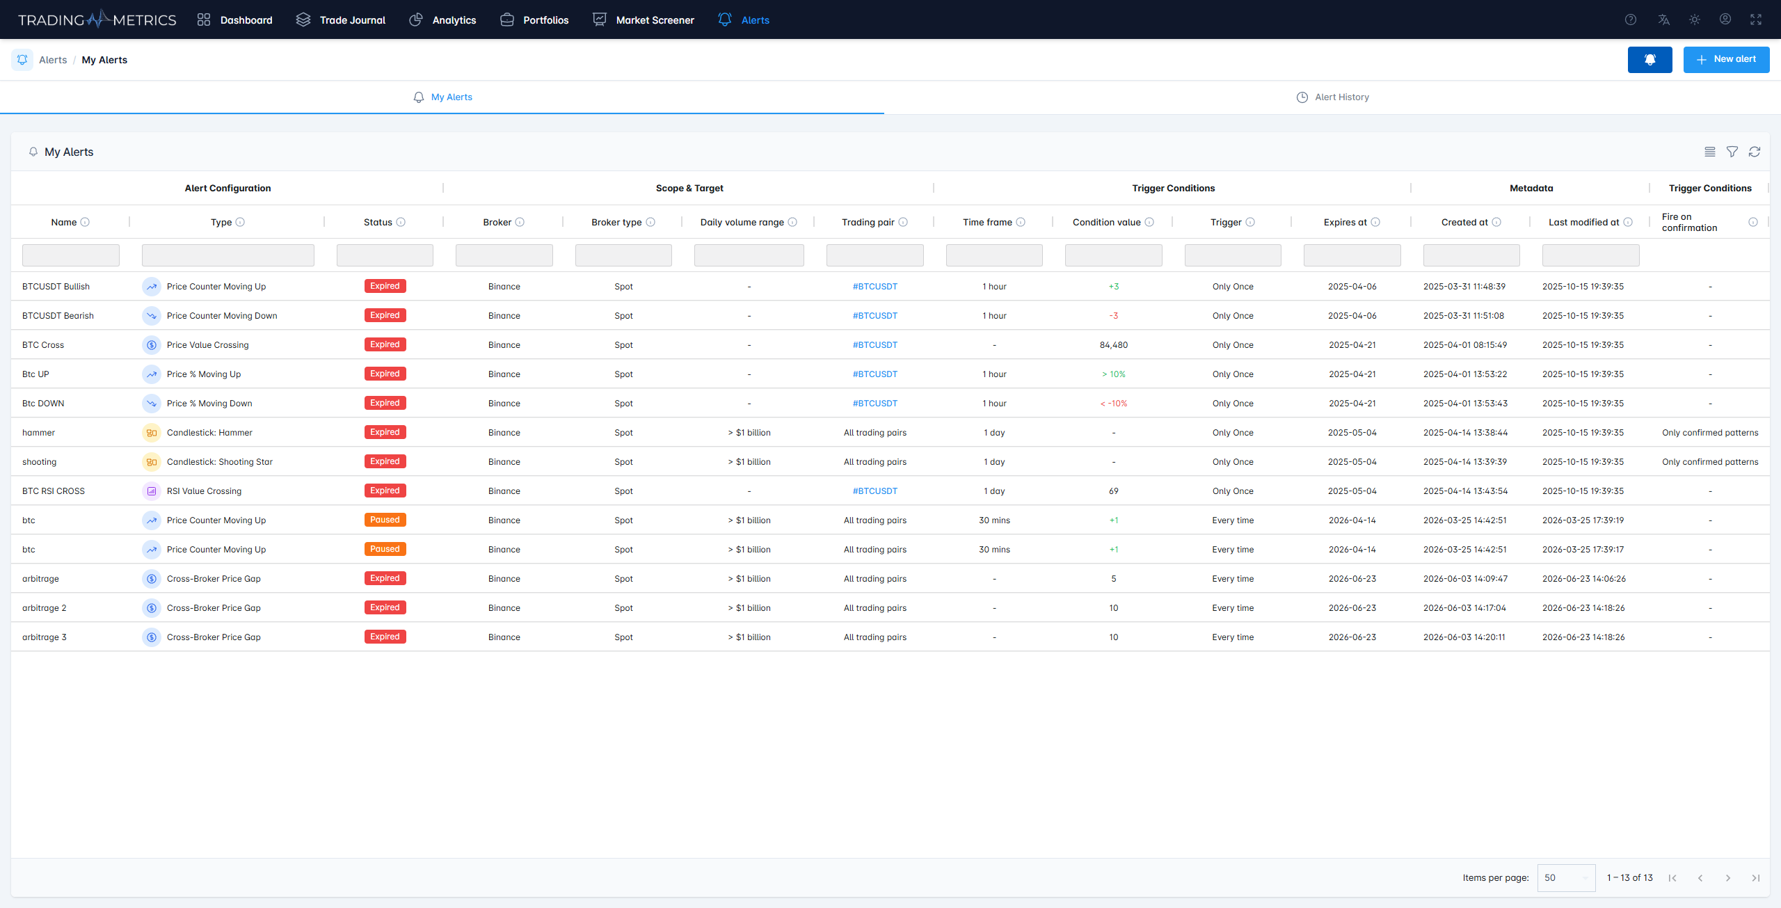Image resolution: width=1781 pixels, height=908 pixels.
Task: Click the 84,480 condition value cell
Action: (x=1114, y=345)
